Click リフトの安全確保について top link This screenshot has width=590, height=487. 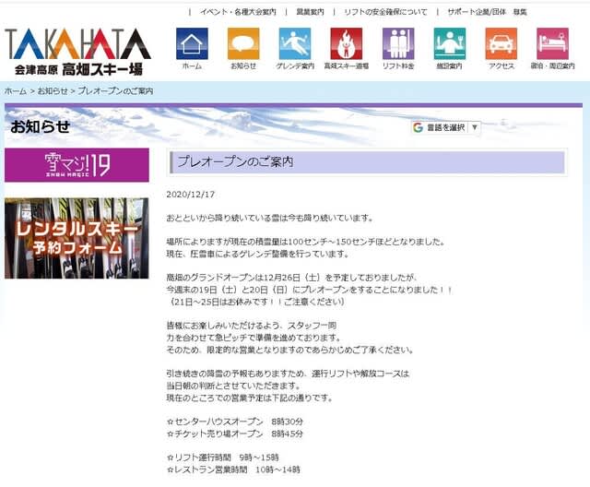tap(385, 12)
